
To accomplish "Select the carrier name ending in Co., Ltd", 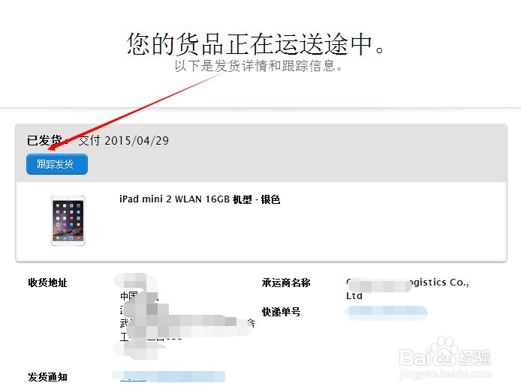I will 408,289.
